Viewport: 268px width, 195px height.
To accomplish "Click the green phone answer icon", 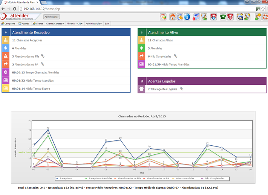I will point(223,17).
